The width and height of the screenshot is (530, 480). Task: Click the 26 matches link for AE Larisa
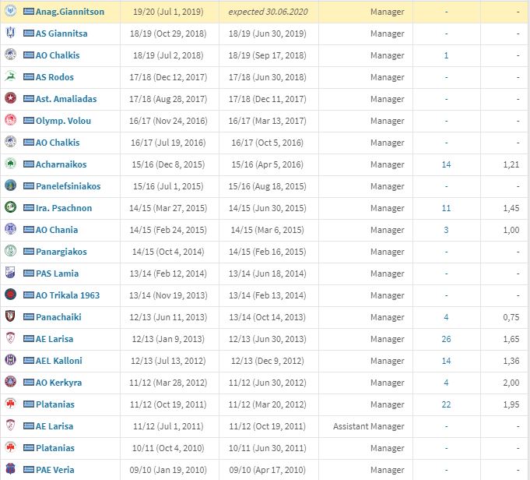tap(446, 339)
